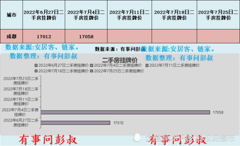Click legend label 2022年7月25日二手房挂牌价
Image resolution: width=240 pixels, height=146 pixels.
119,71
